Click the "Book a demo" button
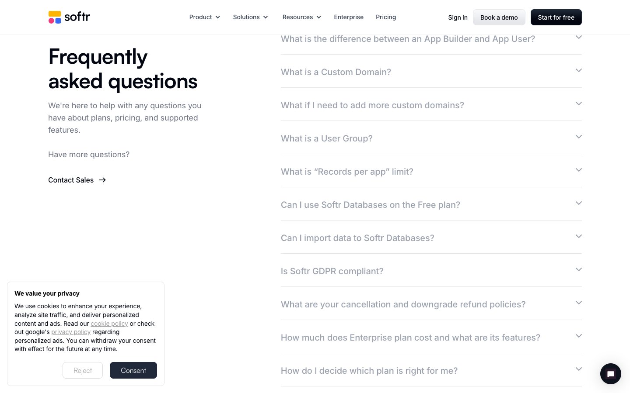The width and height of the screenshot is (630, 393). [499, 17]
